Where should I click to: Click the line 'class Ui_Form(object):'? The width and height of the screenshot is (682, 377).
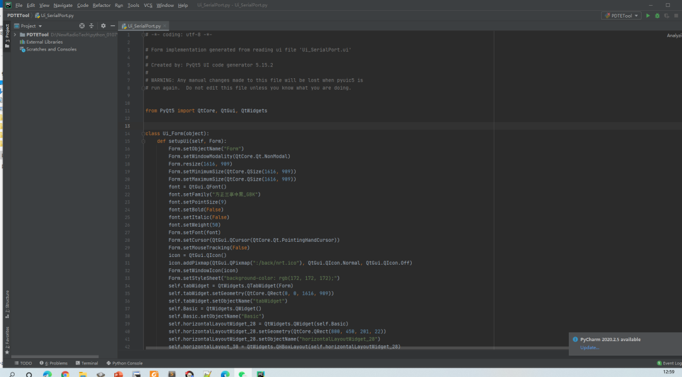pyautogui.click(x=177, y=133)
